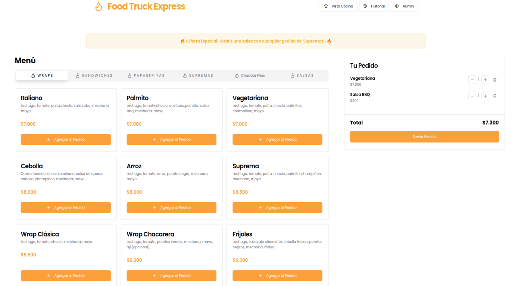Open the Admin settings page

click(x=404, y=6)
